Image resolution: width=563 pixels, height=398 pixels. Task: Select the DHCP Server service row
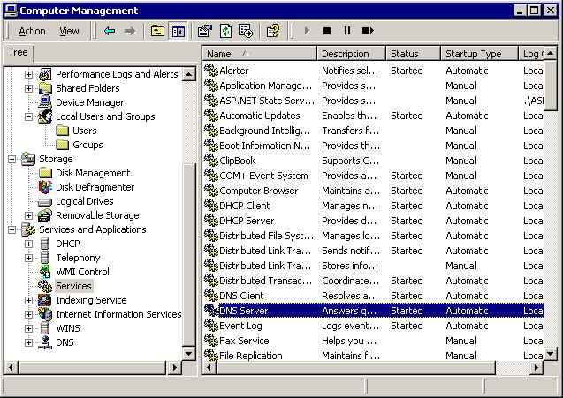(373, 221)
